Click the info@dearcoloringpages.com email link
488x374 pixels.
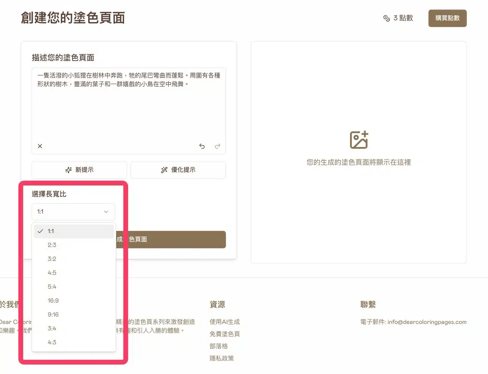[427, 322]
